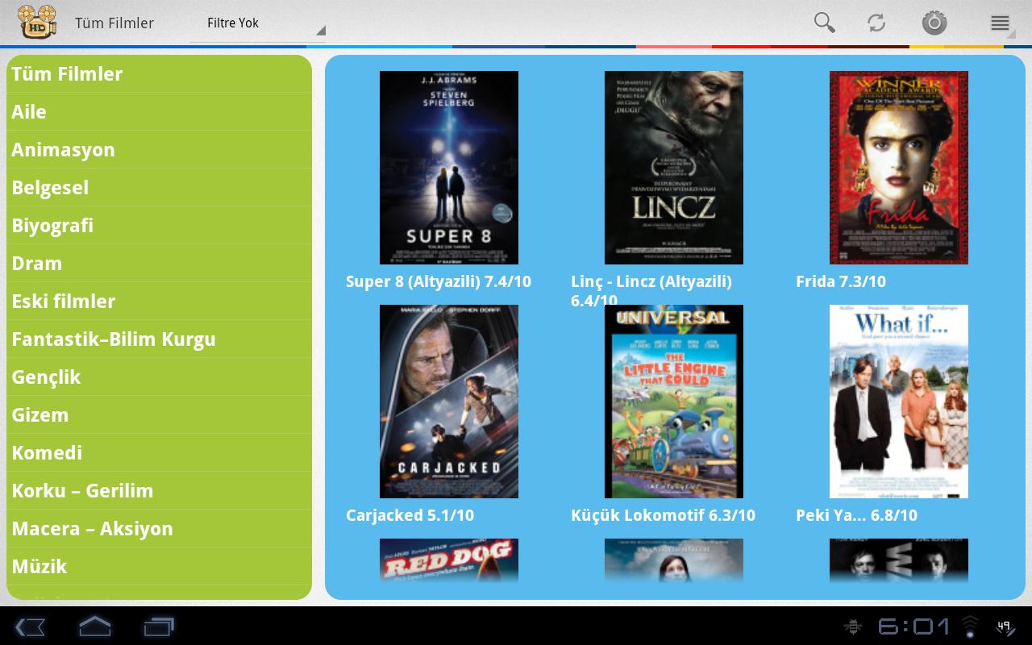Select the Animasyon category
This screenshot has height=645, width=1032.
click(63, 150)
